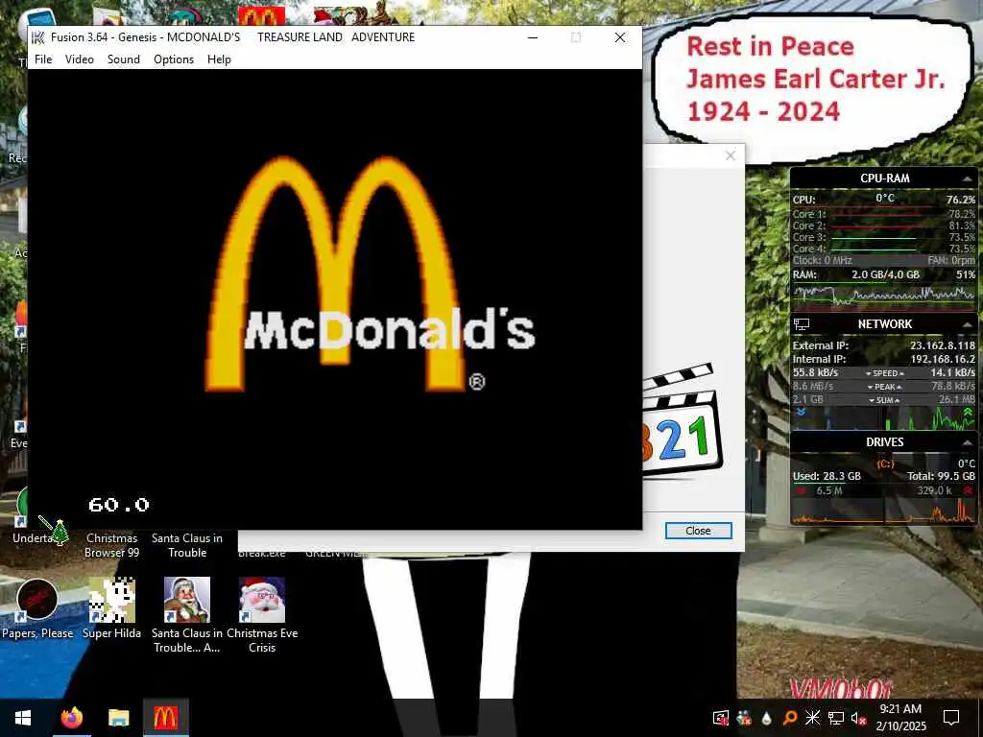Click the blue download arrows in network graph
The image size is (983, 737).
coord(801,412)
